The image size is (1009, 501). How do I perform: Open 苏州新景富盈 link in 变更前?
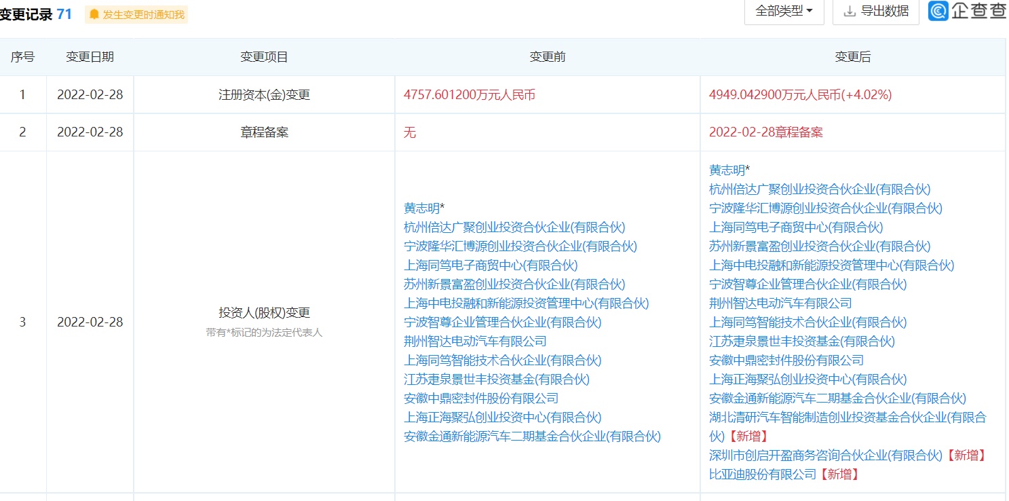[514, 284]
